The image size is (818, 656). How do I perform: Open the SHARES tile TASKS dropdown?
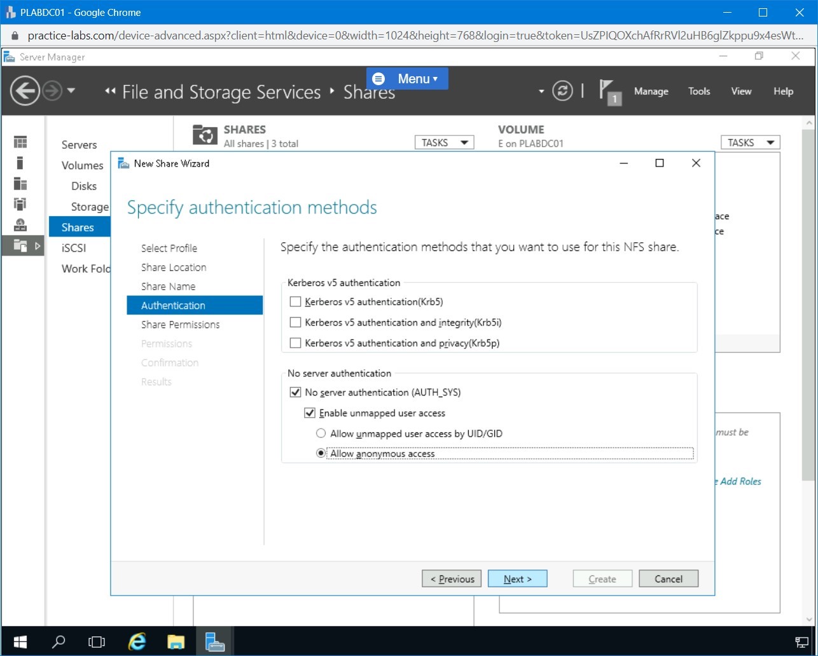445,142
